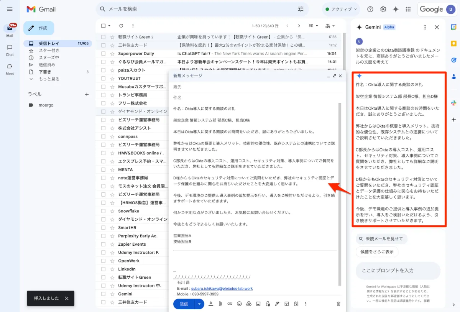Click 詳細 link in Gemini disclaimer
This screenshot has width=460, height=312.
(x=427, y=301)
